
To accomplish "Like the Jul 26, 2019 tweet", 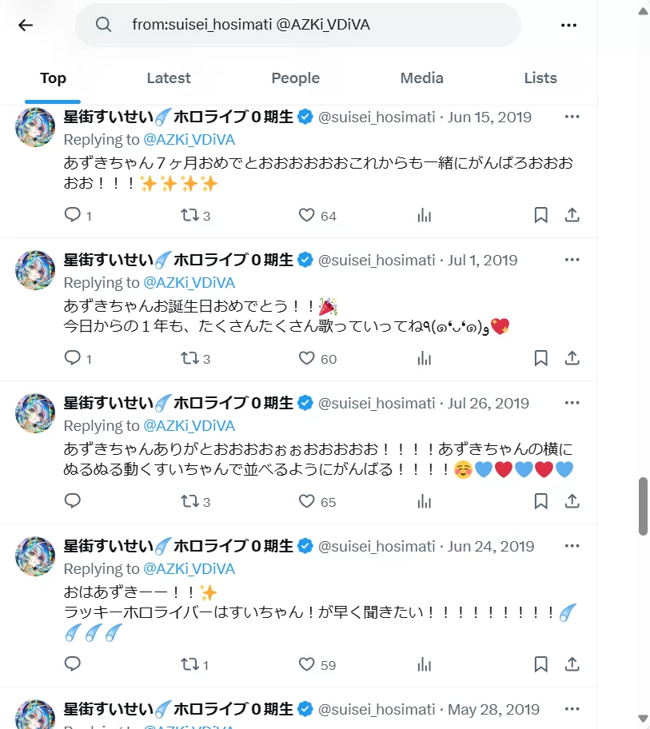I will click(x=307, y=501).
